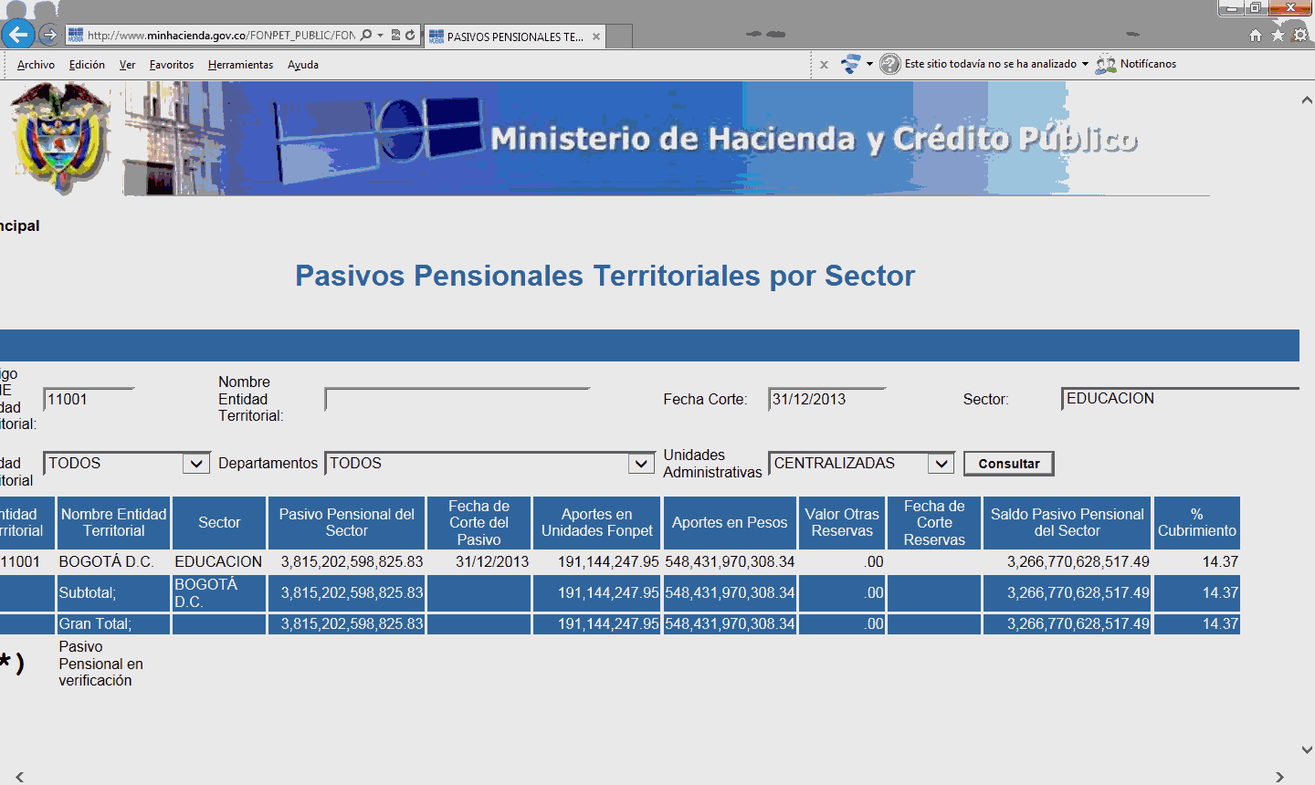Open the browser settings gear icon

(1299, 36)
